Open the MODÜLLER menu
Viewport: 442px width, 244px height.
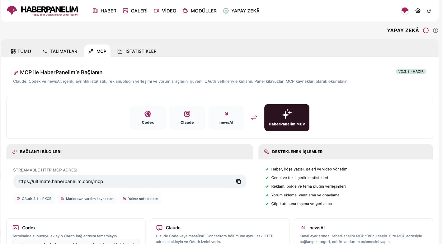click(200, 11)
